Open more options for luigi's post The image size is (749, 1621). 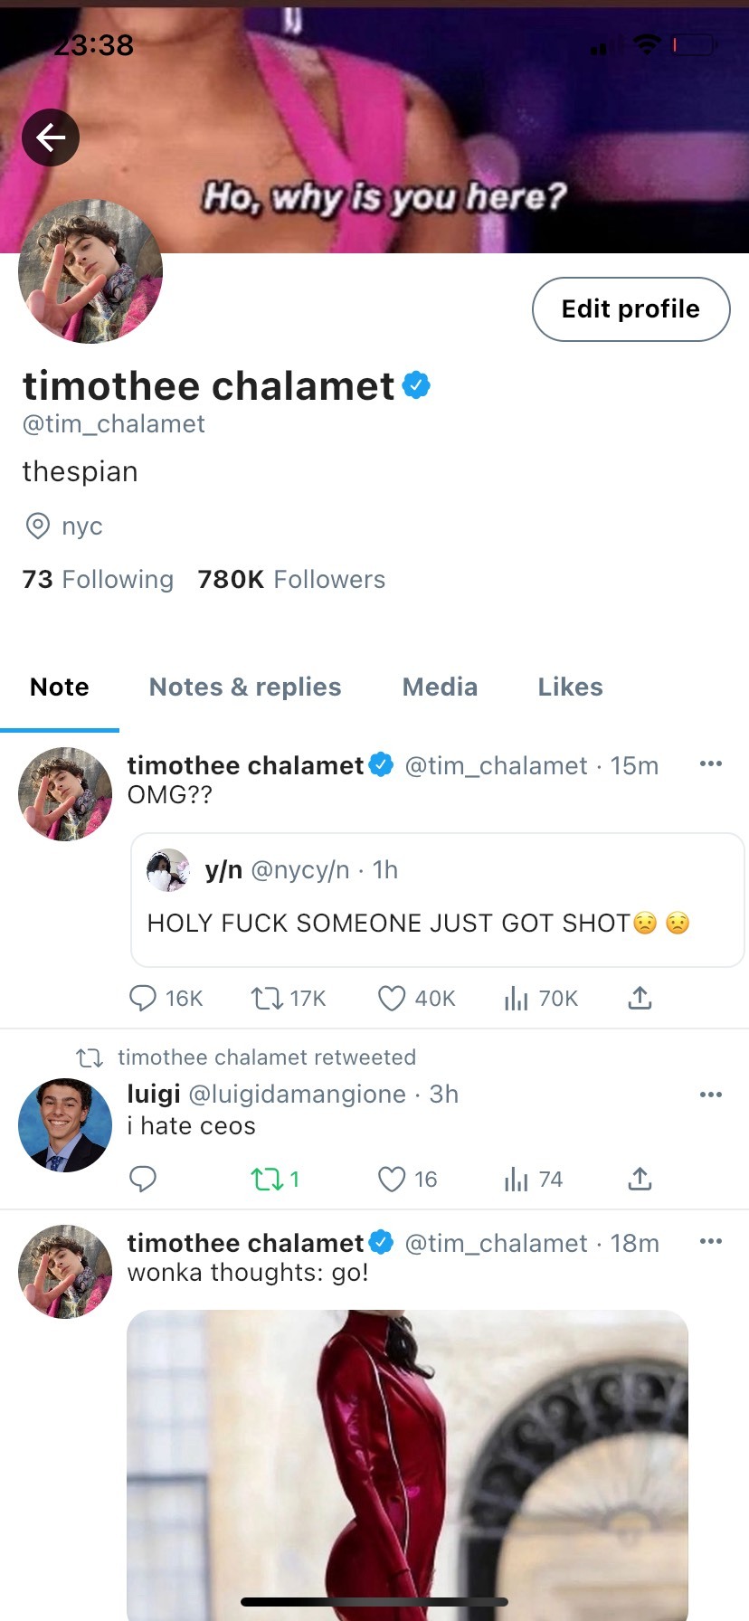[711, 1095]
